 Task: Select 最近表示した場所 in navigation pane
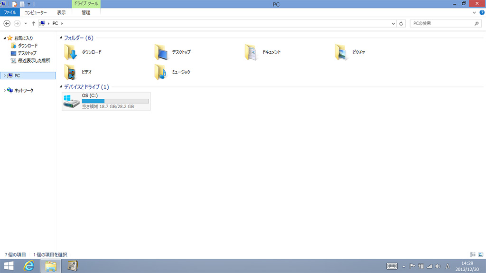pos(34,60)
